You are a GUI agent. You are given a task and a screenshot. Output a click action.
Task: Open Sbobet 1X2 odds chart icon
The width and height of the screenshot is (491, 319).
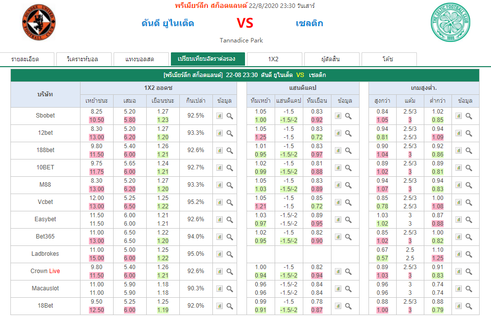219,116
